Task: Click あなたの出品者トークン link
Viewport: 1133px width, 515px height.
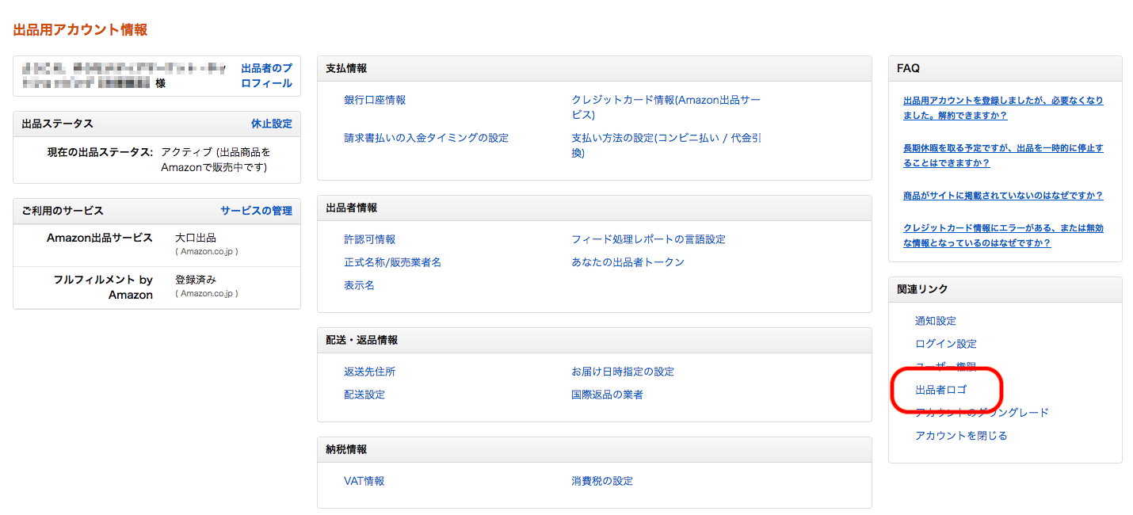Action: coord(628,262)
